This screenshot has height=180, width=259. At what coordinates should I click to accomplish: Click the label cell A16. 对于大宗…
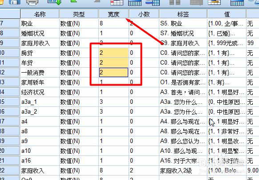click(183, 160)
